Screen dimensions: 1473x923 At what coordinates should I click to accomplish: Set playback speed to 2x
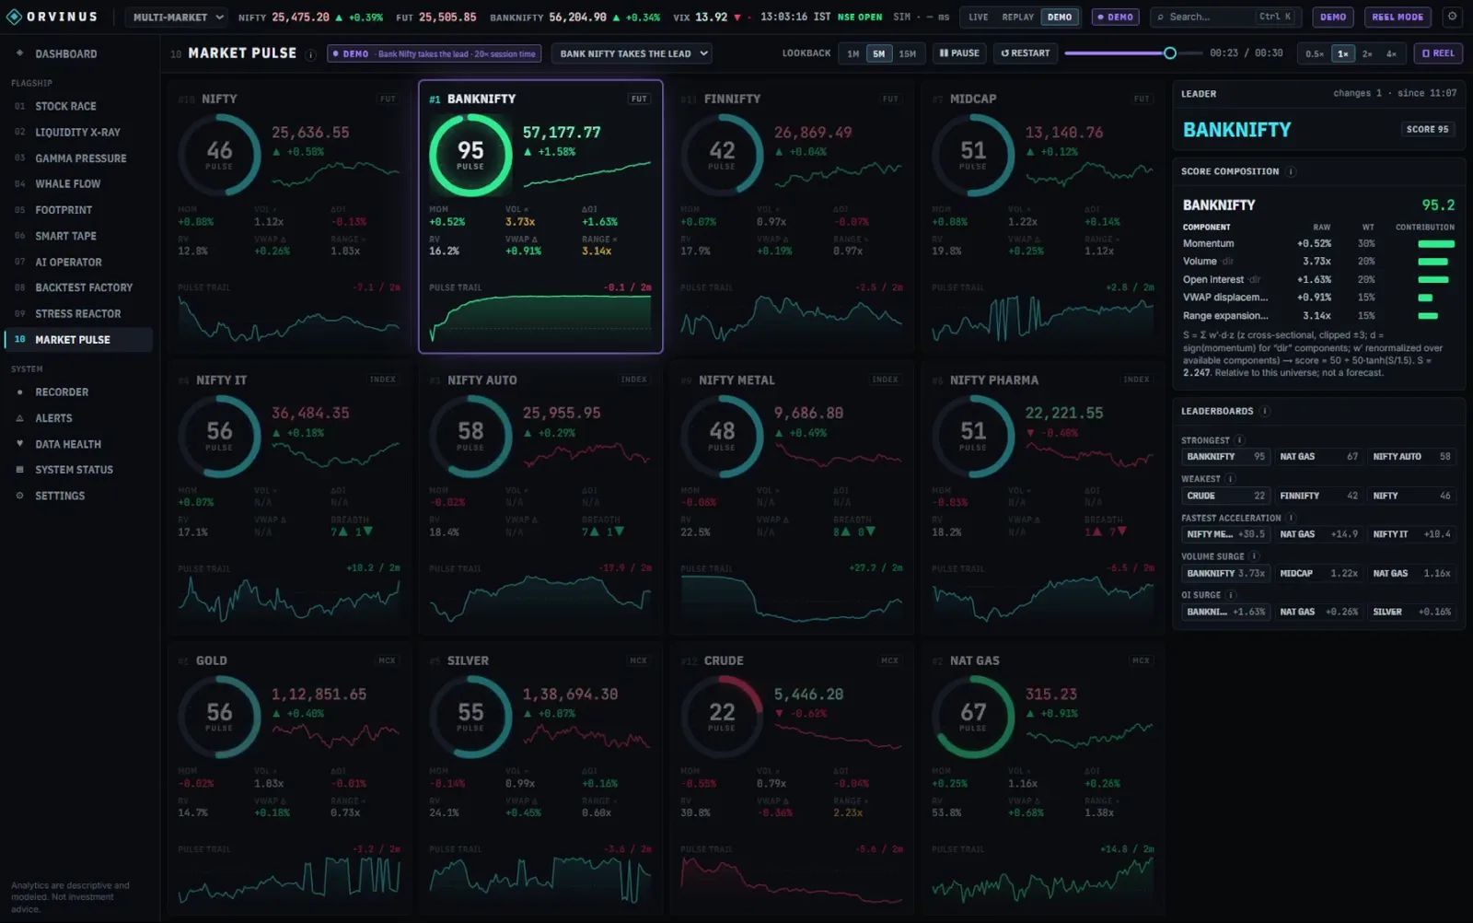(x=1367, y=53)
